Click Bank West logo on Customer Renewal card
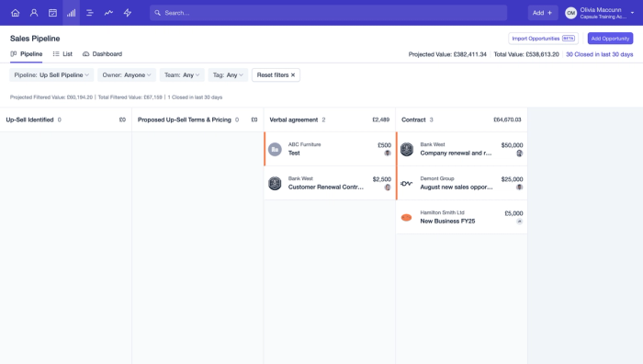643x364 pixels. tap(275, 183)
